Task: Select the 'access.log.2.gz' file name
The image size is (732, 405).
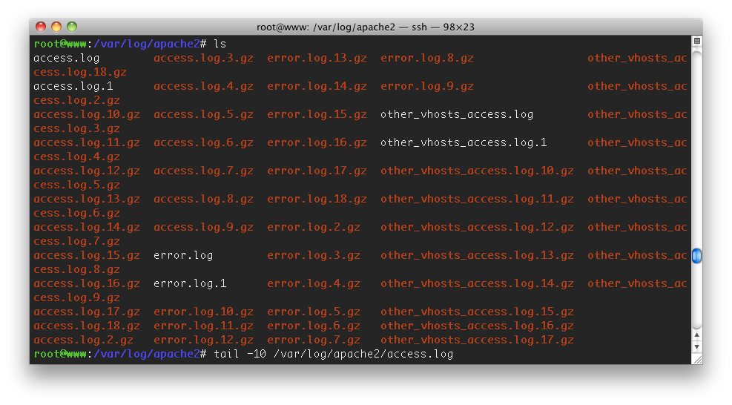Action: (x=83, y=340)
